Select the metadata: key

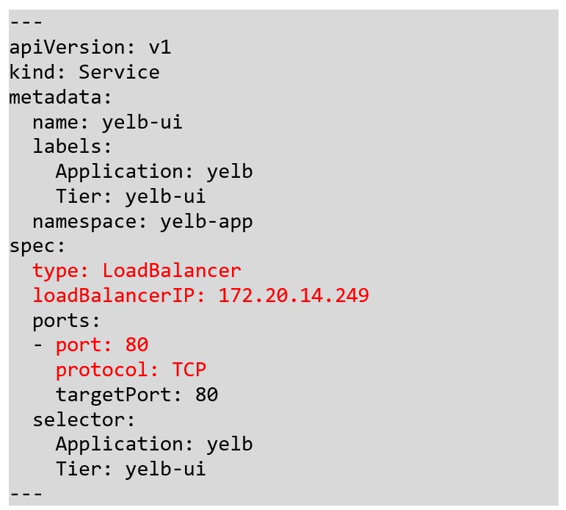[x=61, y=97]
